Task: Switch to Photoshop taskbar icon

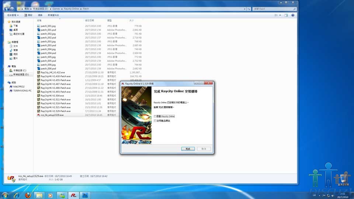Action: coord(85,195)
